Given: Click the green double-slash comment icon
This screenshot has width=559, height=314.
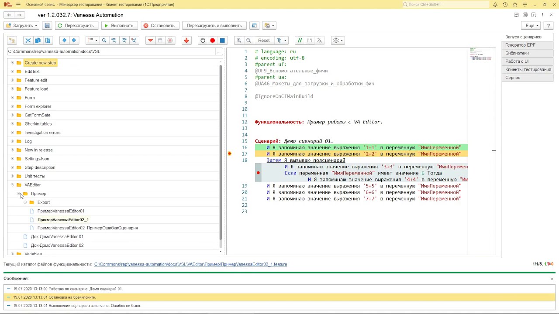Looking at the screenshot, I should [300, 41].
